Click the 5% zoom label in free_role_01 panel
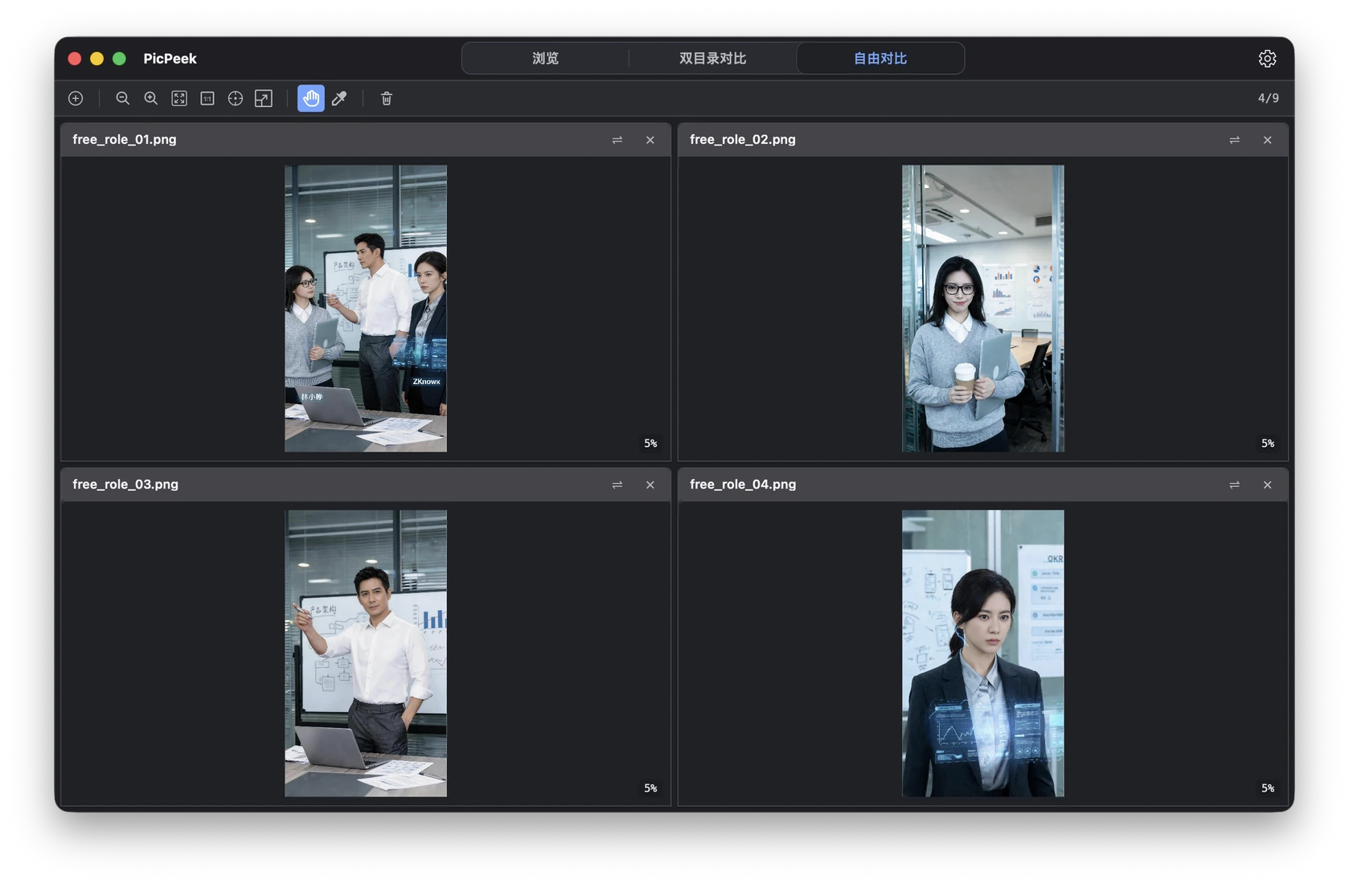This screenshot has width=1349, height=884. (x=650, y=443)
